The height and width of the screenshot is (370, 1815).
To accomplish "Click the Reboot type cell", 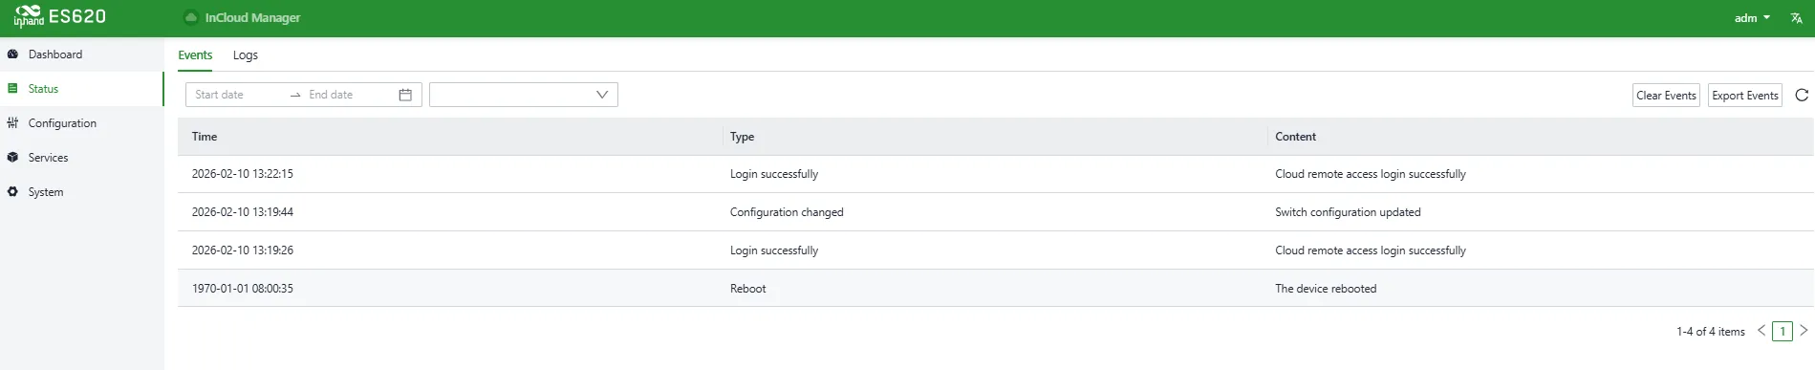I will click(747, 289).
